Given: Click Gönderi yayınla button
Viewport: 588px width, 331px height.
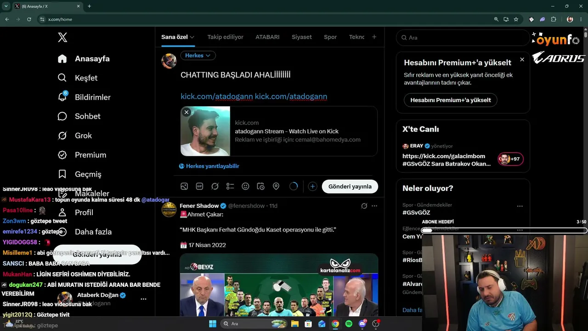Looking at the screenshot, I should [350, 186].
